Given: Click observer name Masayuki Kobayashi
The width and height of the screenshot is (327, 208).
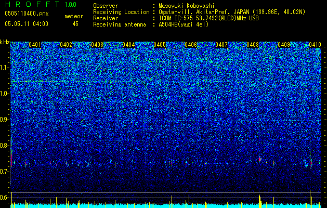Looking at the screenshot, I should (x=187, y=6).
